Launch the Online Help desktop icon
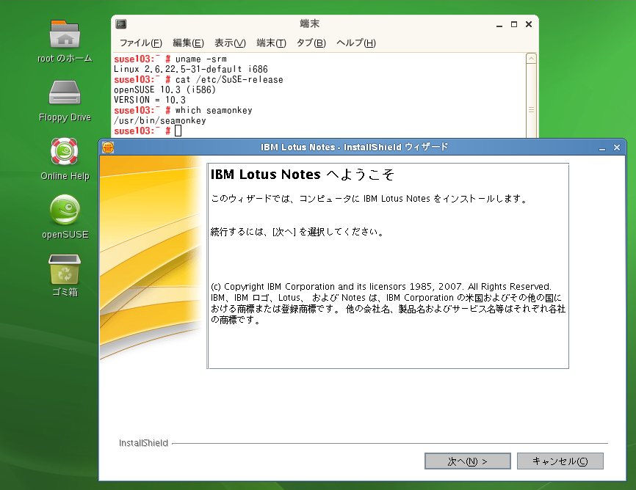Image resolution: width=636 pixels, height=490 pixels. pos(65,151)
